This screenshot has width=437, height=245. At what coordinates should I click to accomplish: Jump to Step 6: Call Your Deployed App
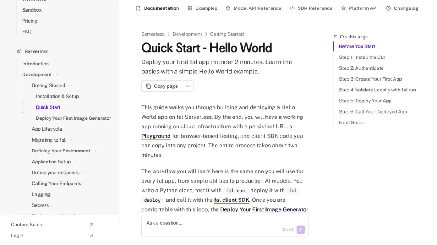(373, 111)
